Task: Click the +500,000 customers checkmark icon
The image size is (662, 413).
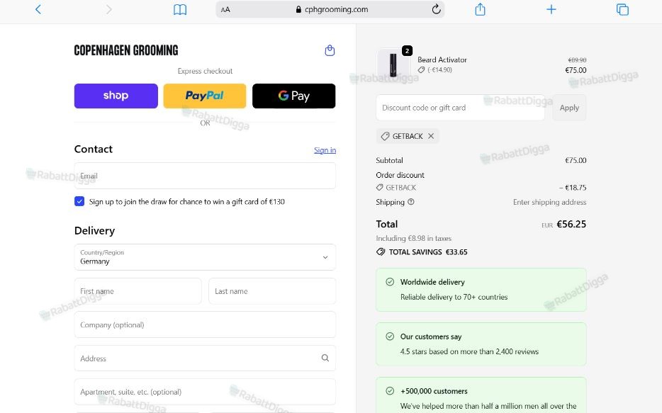Action: pyautogui.click(x=390, y=390)
